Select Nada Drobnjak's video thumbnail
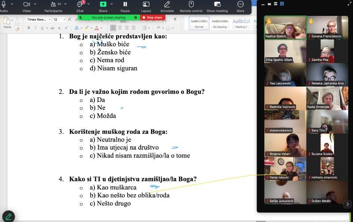Viewport: 353px width, 222px height. (x=327, y=98)
